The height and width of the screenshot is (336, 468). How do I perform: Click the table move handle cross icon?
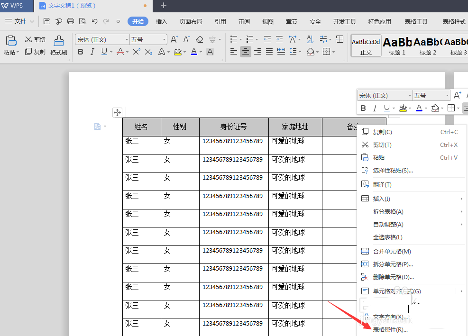(x=117, y=112)
